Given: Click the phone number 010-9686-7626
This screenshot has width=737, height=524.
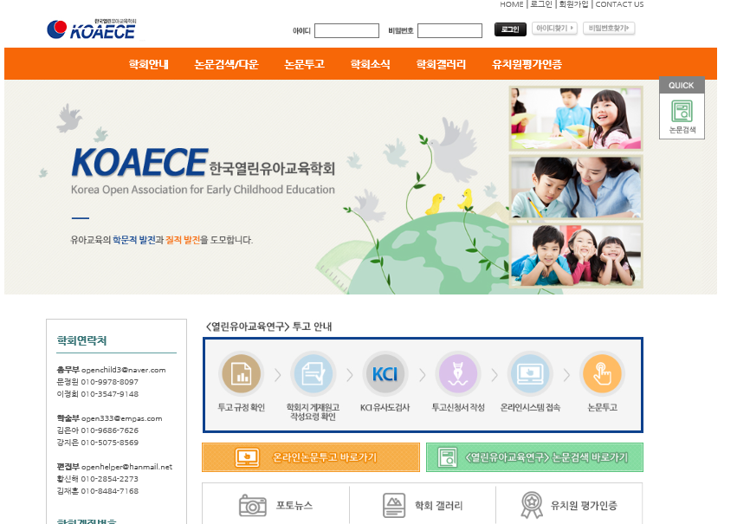Looking at the screenshot, I should pos(109,430).
